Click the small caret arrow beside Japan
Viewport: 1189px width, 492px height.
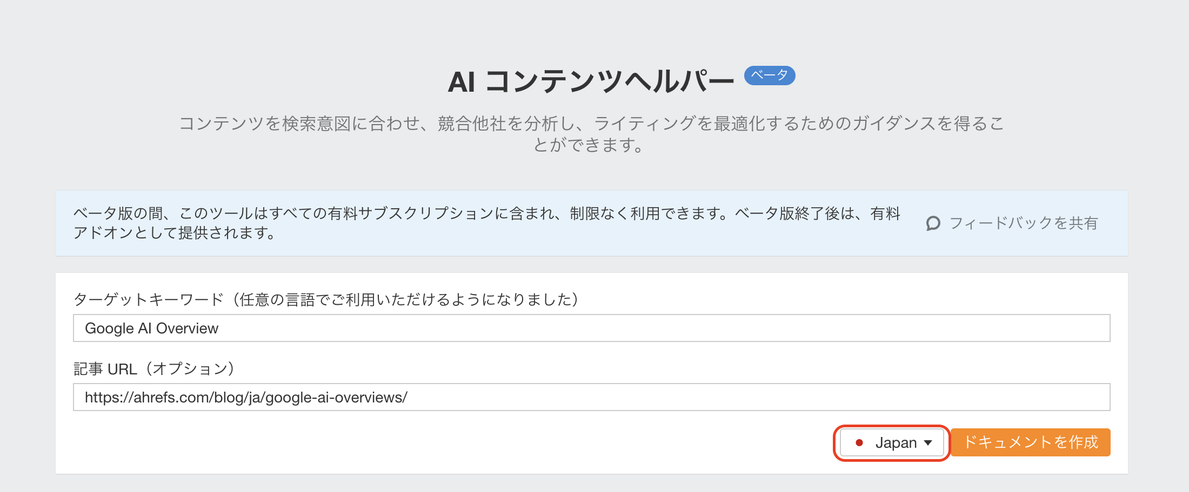pos(928,443)
